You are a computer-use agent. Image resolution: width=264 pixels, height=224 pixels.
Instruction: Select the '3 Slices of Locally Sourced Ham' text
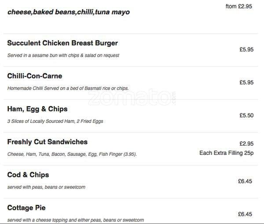coord(55,121)
